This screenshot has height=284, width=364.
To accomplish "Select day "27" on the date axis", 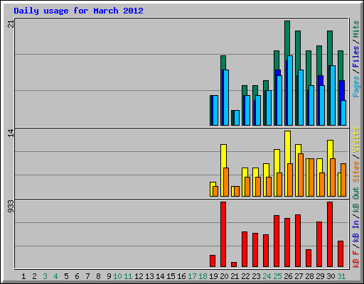I will pyautogui.click(x=299, y=276).
